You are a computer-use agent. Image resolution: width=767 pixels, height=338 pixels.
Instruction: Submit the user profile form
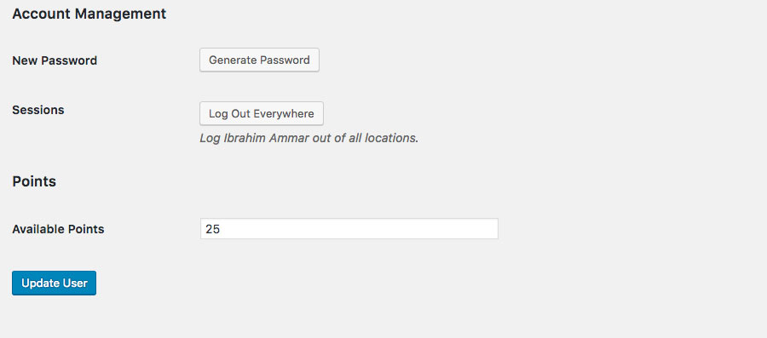click(54, 284)
